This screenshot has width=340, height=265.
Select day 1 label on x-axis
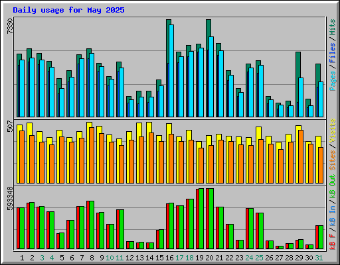pos(22,258)
